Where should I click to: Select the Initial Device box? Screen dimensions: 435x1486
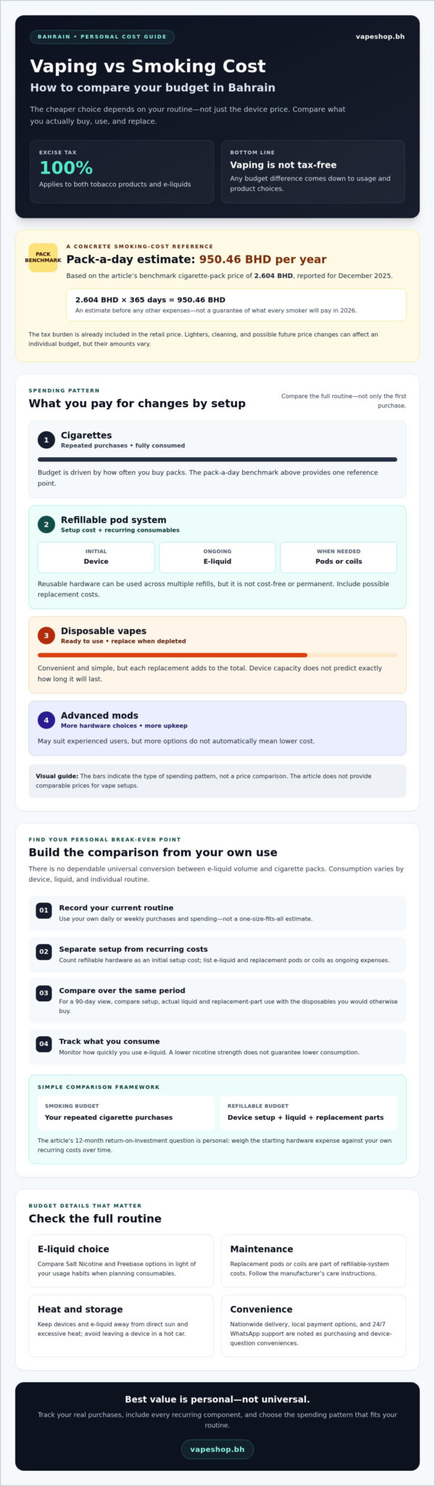click(96, 557)
